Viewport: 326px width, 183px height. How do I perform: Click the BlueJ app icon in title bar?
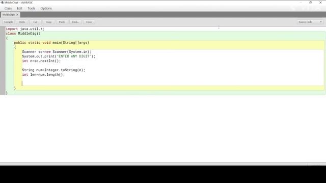click(2, 3)
